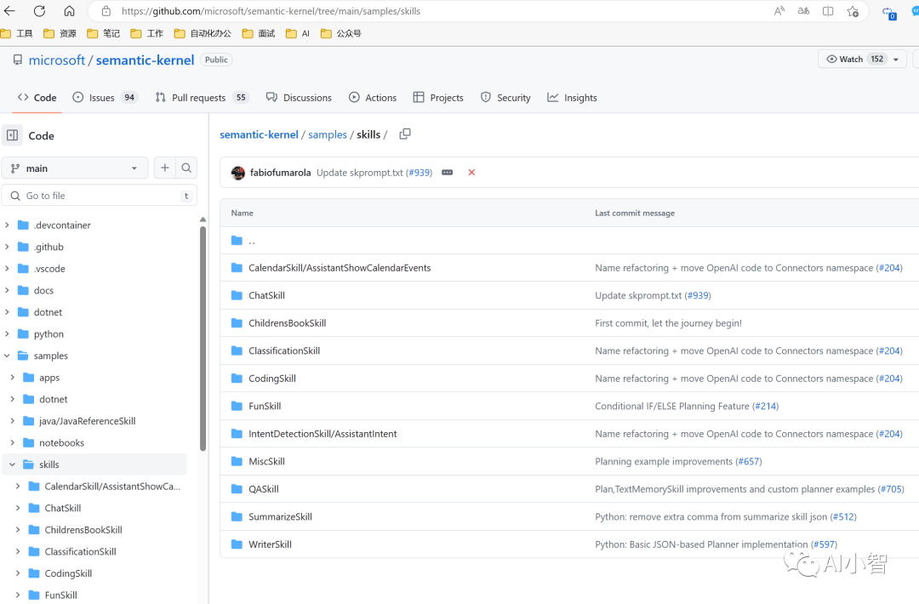Open the Actions tab
This screenshot has width=919, height=604.
coord(373,98)
